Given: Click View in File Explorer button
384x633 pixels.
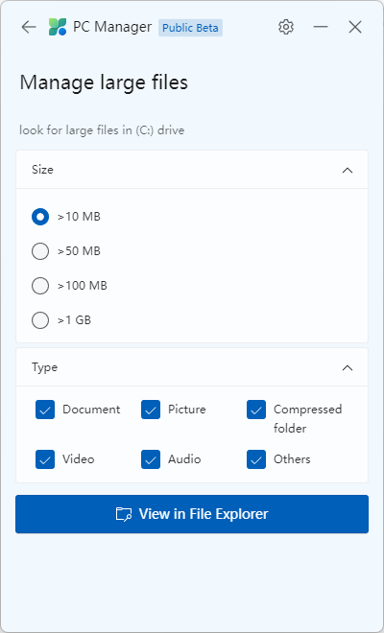Looking at the screenshot, I should tap(192, 514).
